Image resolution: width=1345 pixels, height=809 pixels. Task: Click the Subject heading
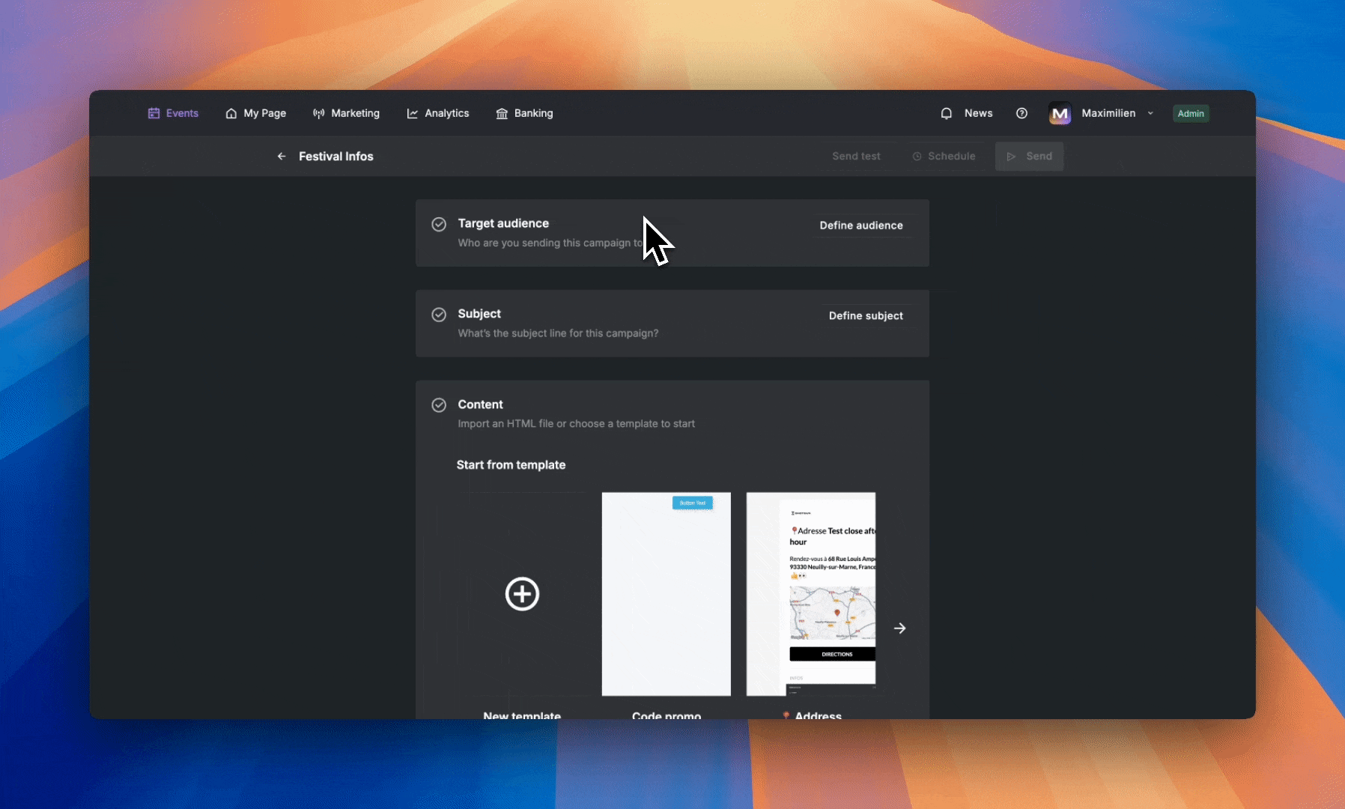click(x=479, y=314)
